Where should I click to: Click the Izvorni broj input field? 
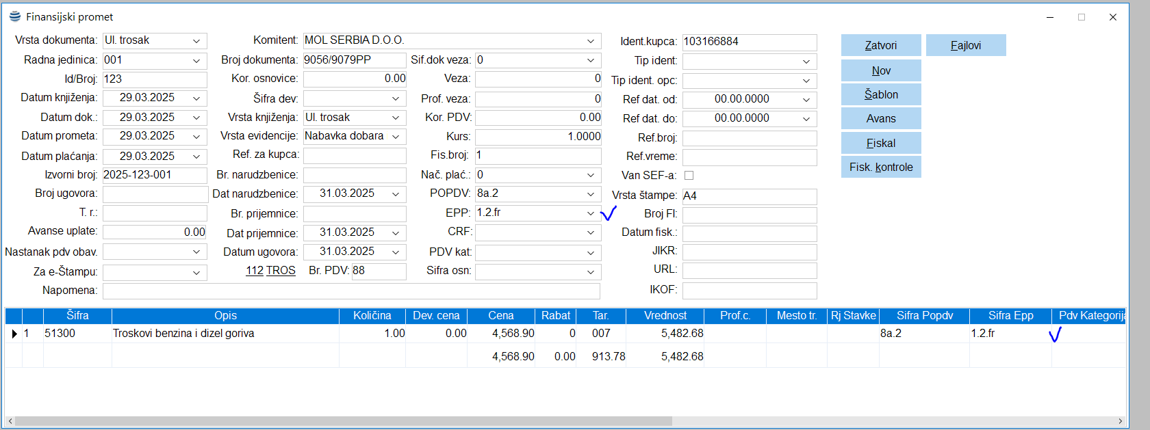154,175
